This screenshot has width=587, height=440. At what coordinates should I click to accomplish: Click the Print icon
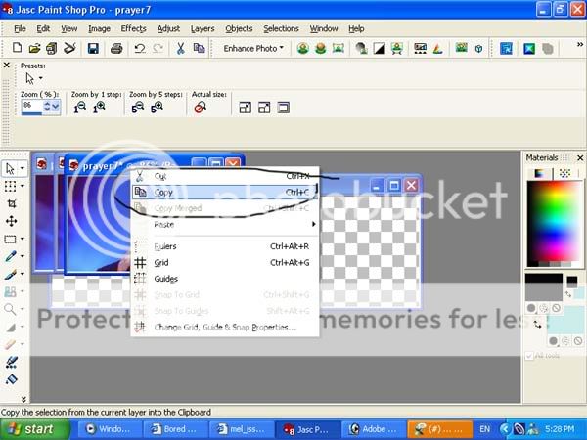pyautogui.click(x=116, y=48)
